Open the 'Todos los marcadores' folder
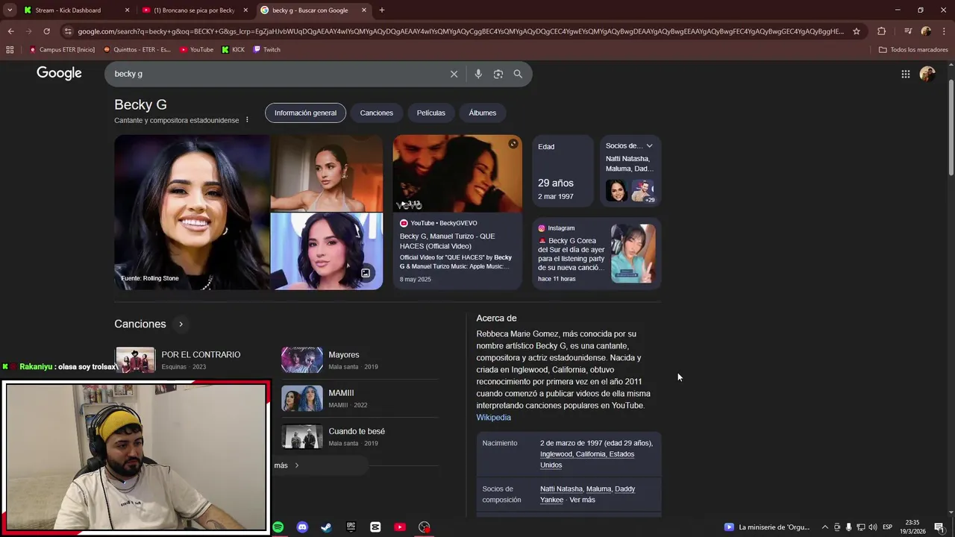The width and height of the screenshot is (955, 537). click(x=913, y=50)
